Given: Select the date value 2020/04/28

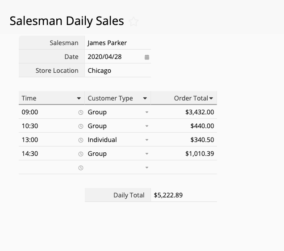Looking at the screenshot, I should (104, 57).
